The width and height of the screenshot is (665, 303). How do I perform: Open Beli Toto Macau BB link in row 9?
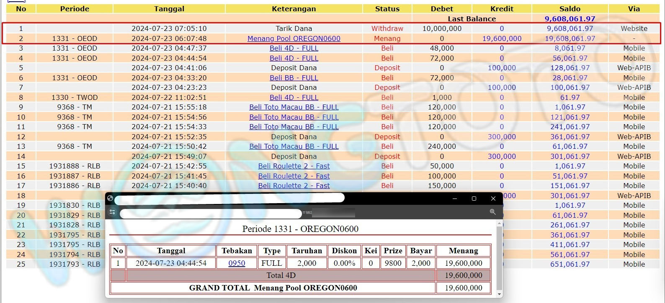(294, 107)
